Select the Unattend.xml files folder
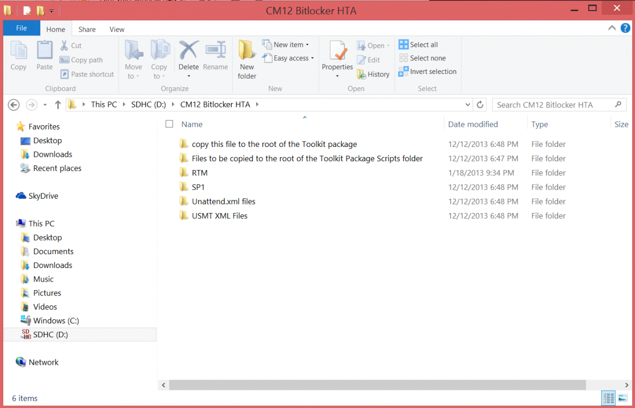This screenshot has height=408, width=635. pos(224,201)
